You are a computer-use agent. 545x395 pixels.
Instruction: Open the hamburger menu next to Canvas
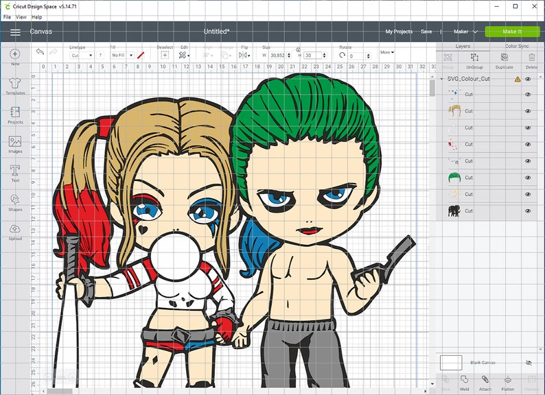(15, 32)
